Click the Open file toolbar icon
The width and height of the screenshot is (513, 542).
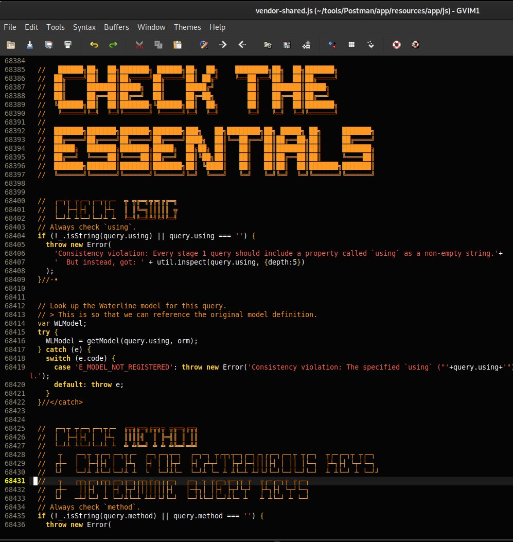pyautogui.click(x=11, y=45)
